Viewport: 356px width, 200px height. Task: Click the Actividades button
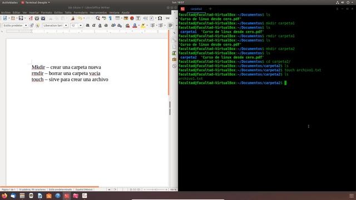(10, 2)
